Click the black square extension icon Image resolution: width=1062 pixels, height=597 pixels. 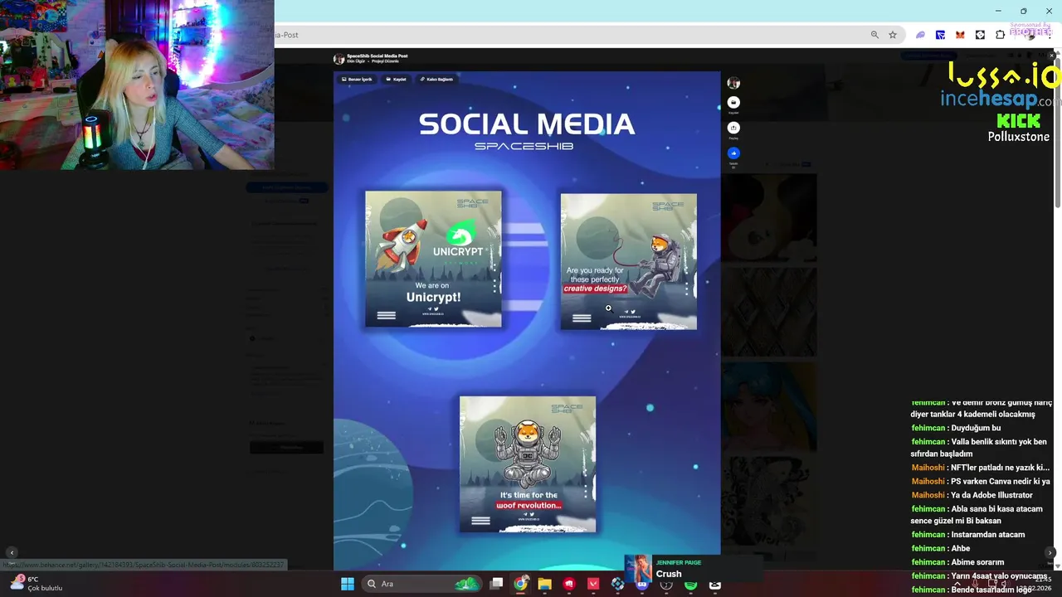[x=980, y=35]
